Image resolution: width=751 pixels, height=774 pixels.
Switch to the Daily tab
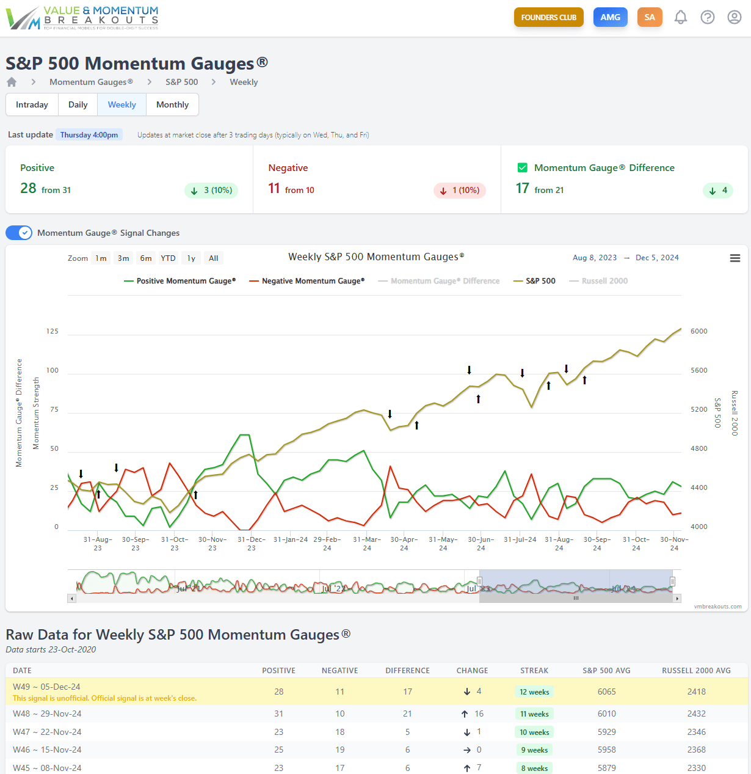[x=78, y=104]
